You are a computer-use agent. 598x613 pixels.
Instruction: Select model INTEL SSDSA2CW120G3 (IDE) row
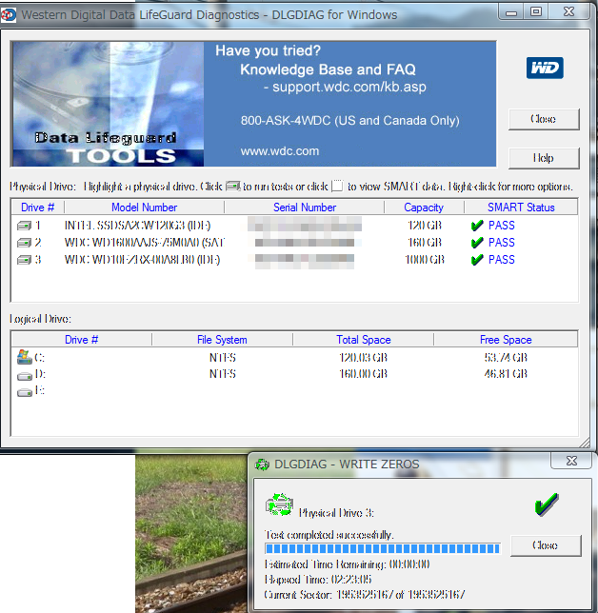click(x=137, y=226)
